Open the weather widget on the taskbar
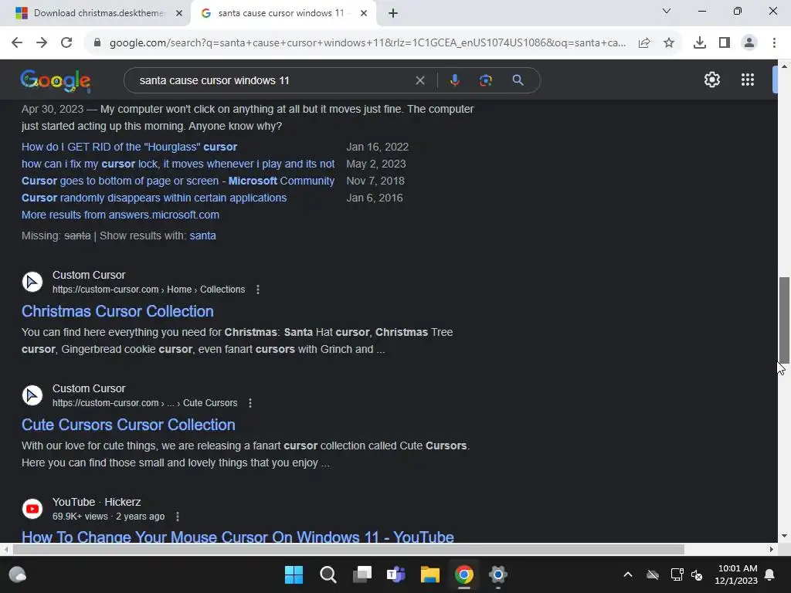791x593 pixels. pos(18,574)
